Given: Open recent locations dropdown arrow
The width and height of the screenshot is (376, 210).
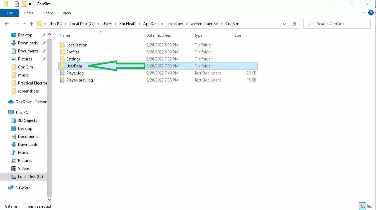Looking at the screenshot, I should point(24,24).
